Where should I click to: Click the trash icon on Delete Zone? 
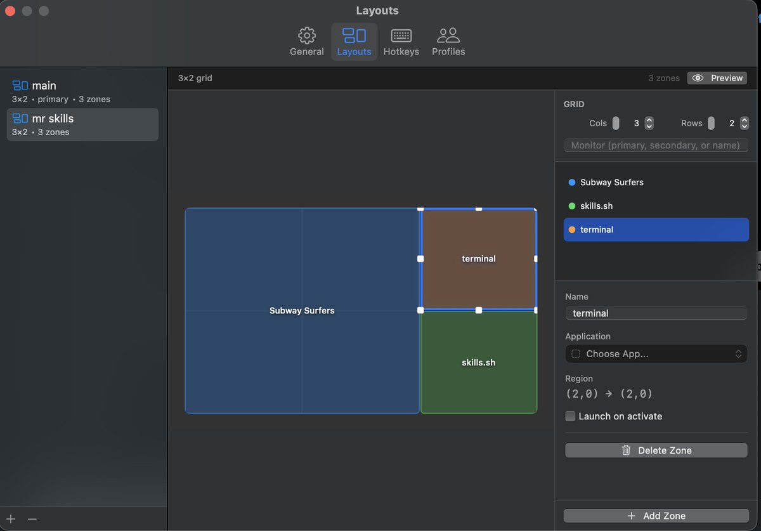pos(626,450)
